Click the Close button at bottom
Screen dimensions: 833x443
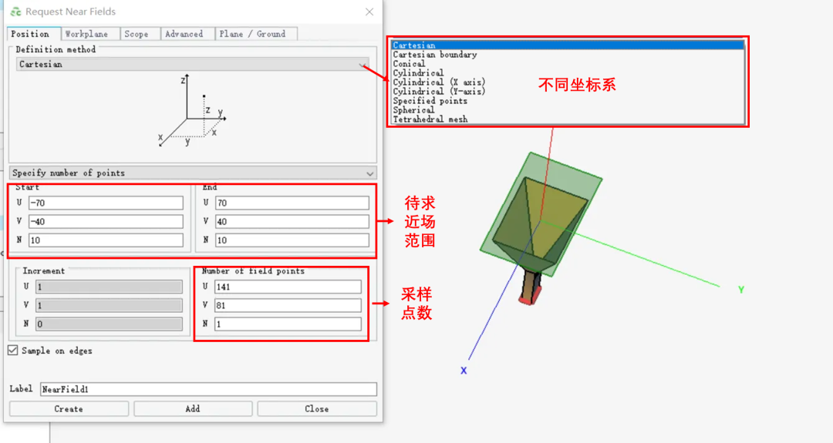click(x=316, y=408)
